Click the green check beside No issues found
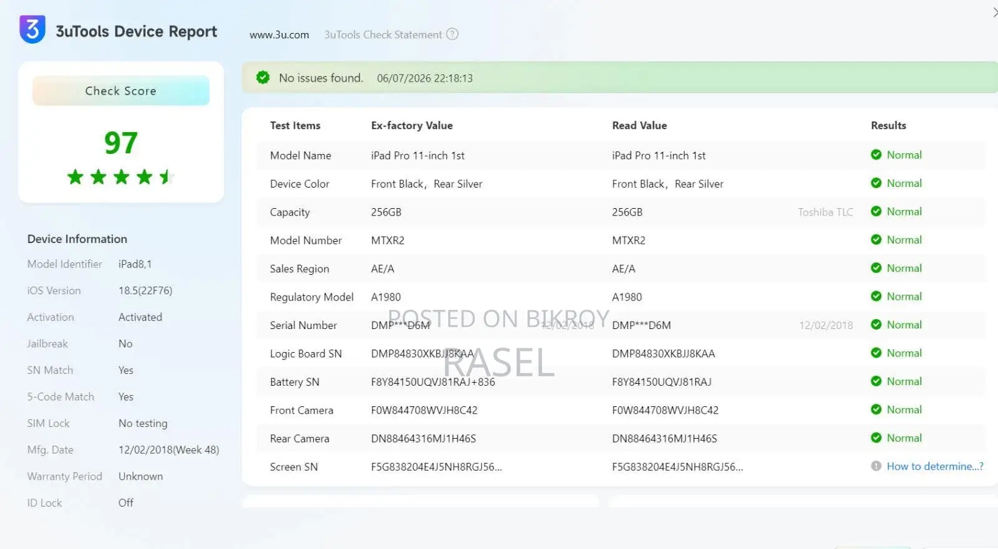Viewport: 998px width, 549px height. click(263, 77)
